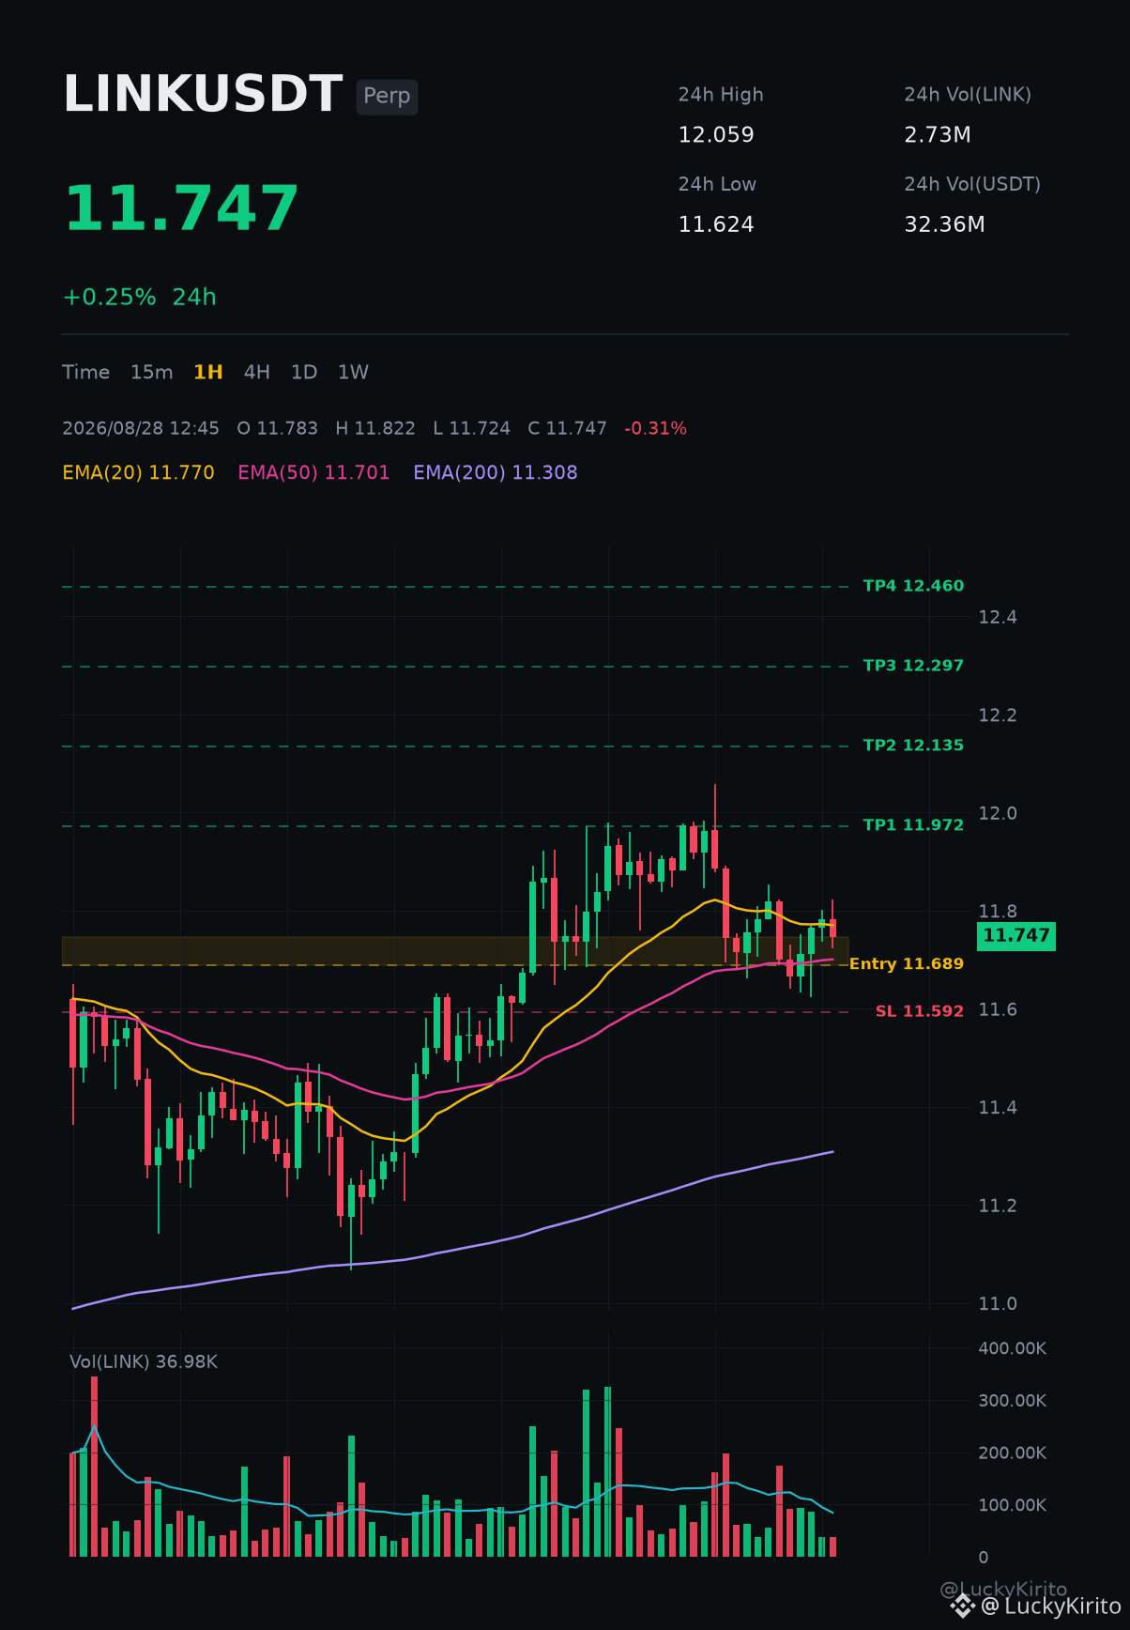Click the 100.00K volume axis tick

[x=1013, y=1506]
